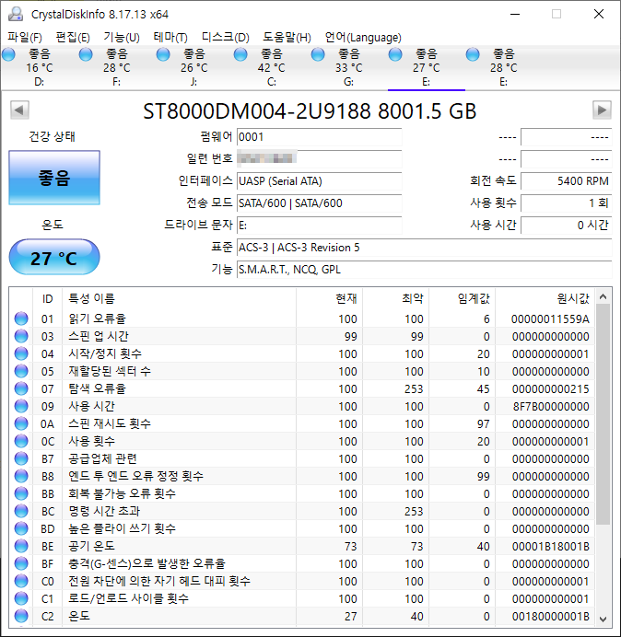
Task: Click status orb for 03 스핀 업 시간
Action: pos(21,336)
